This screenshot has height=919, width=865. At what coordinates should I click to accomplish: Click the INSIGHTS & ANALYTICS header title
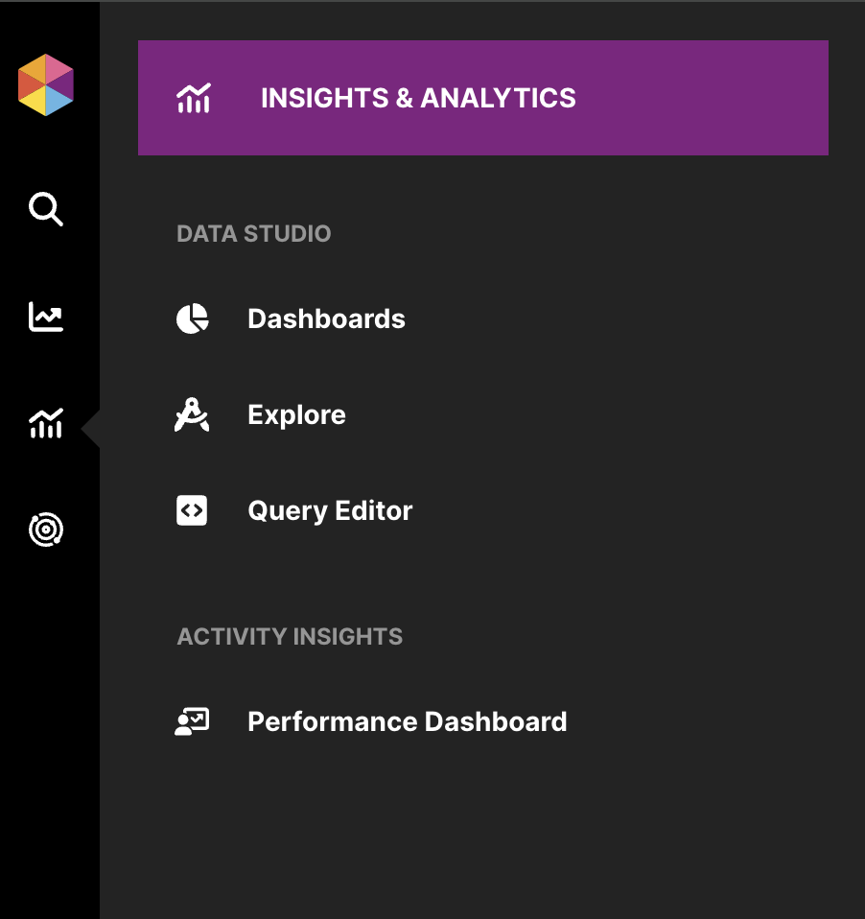pyautogui.click(x=418, y=98)
